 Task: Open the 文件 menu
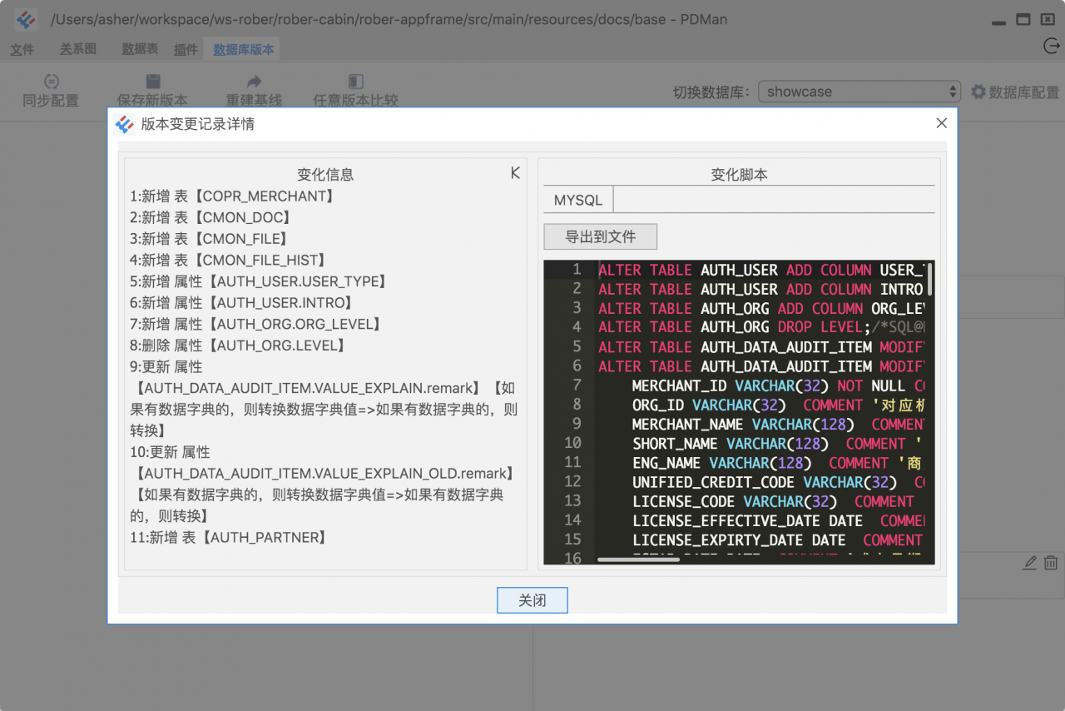[22, 50]
